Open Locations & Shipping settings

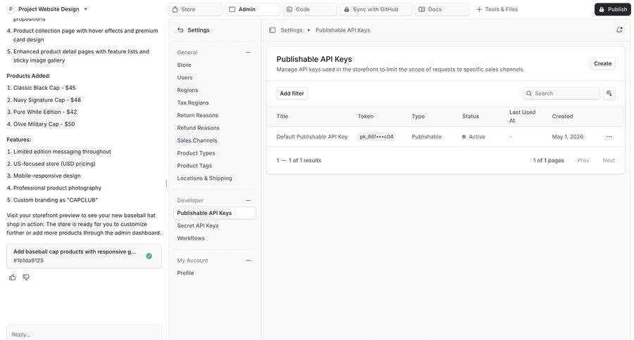[x=204, y=178]
